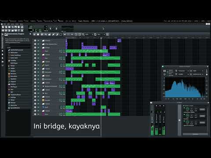Click the Save As toolbar icon
This screenshot has height=158, width=211.
click(19, 27)
